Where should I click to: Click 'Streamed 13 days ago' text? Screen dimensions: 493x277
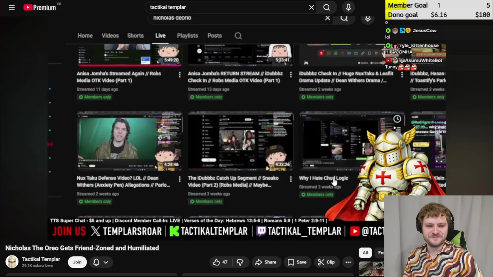pos(208,89)
